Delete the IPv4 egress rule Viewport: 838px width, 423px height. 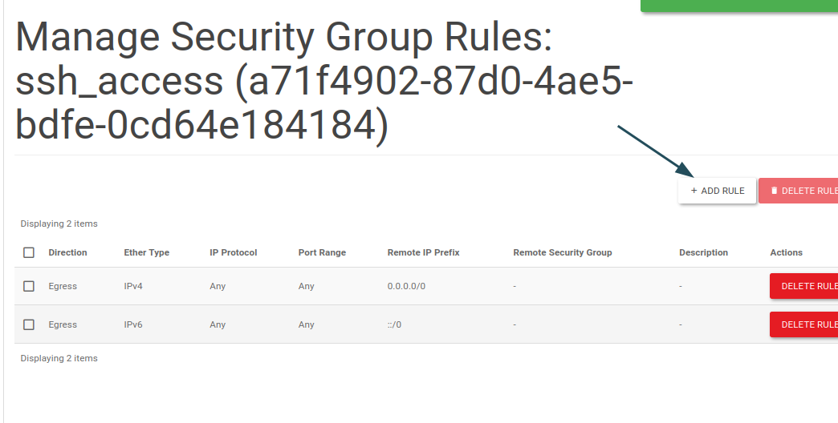803,286
